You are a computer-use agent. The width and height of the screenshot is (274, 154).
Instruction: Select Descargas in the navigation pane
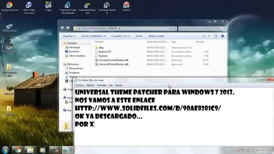click(74, 47)
